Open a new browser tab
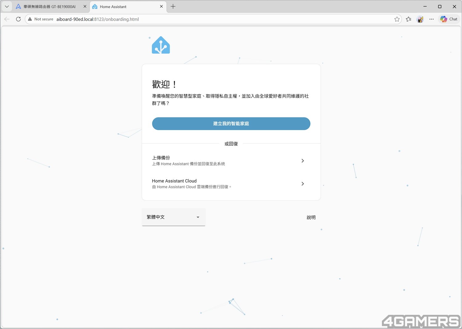The width and height of the screenshot is (462, 329). [173, 6]
